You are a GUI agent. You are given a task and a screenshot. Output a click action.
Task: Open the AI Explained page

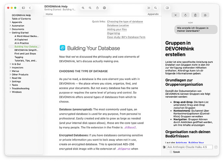(21, 40)
